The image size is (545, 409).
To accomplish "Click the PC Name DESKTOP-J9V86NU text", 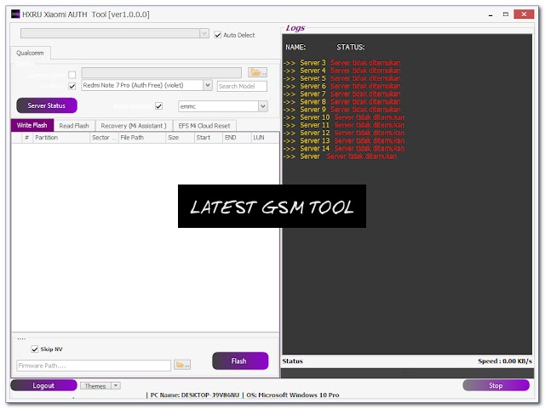I will pos(195,395).
